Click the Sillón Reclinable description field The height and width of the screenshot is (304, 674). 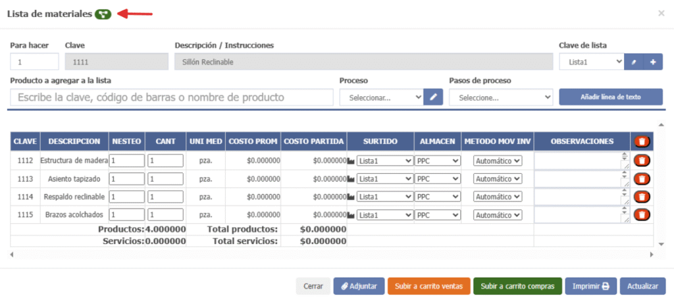coord(363,62)
